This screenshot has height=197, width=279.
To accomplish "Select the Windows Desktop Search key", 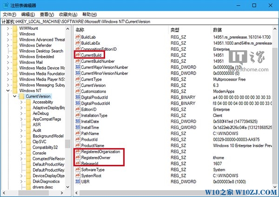I will coord(41,51).
